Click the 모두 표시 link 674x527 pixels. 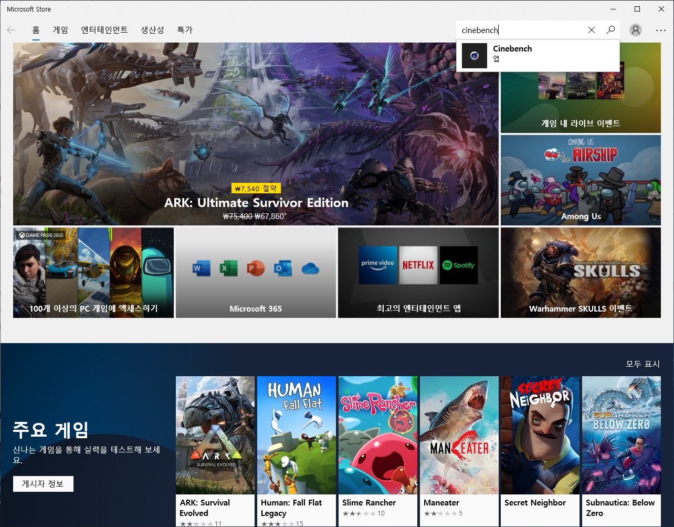(643, 364)
